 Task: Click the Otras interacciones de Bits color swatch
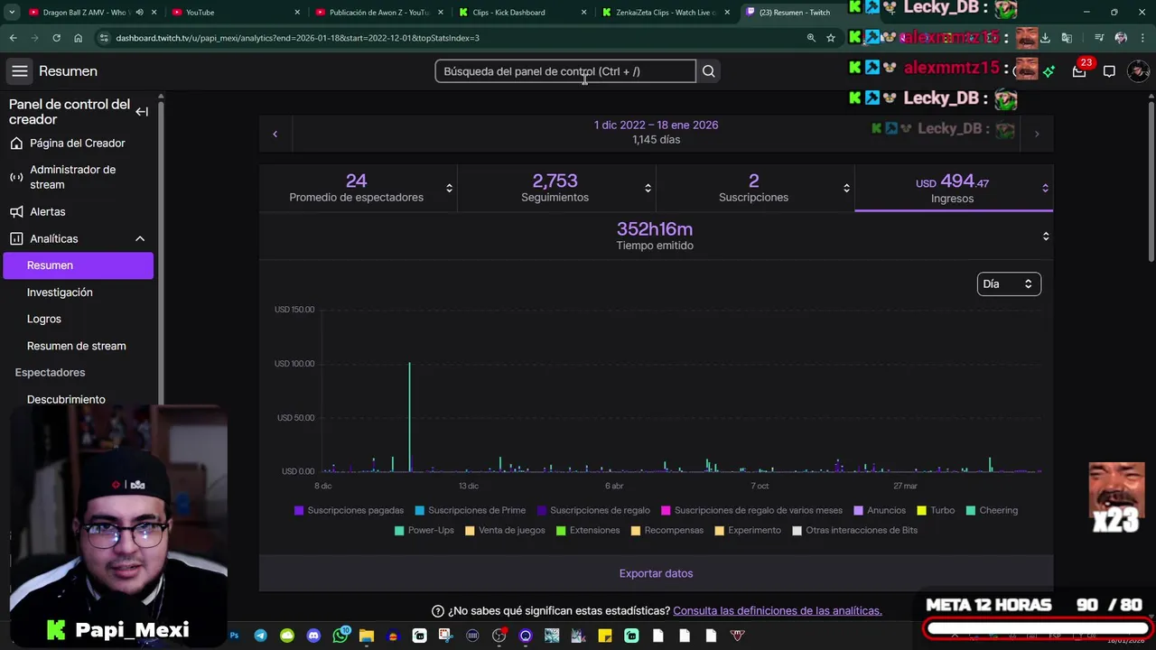[797, 530]
